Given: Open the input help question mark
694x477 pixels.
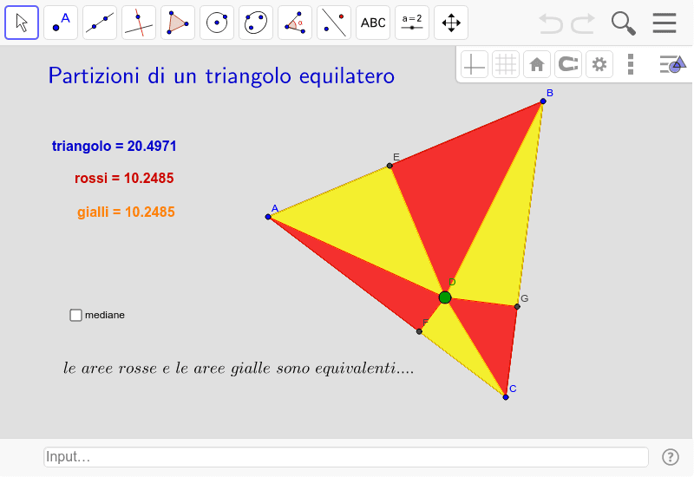Looking at the screenshot, I should pos(671,457).
